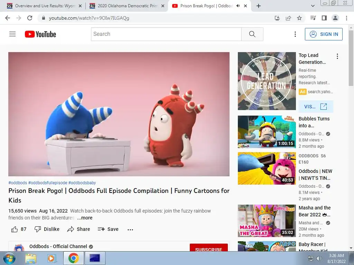Open the tab search dropdown arrow
Screen dimensions: 354x265
313,6
